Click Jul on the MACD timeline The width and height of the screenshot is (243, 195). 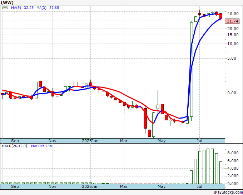click(199, 186)
